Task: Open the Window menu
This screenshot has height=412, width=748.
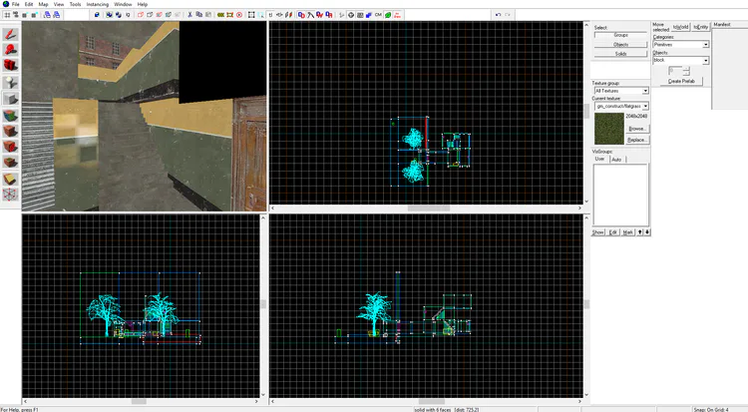Action: click(x=123, y=4)
